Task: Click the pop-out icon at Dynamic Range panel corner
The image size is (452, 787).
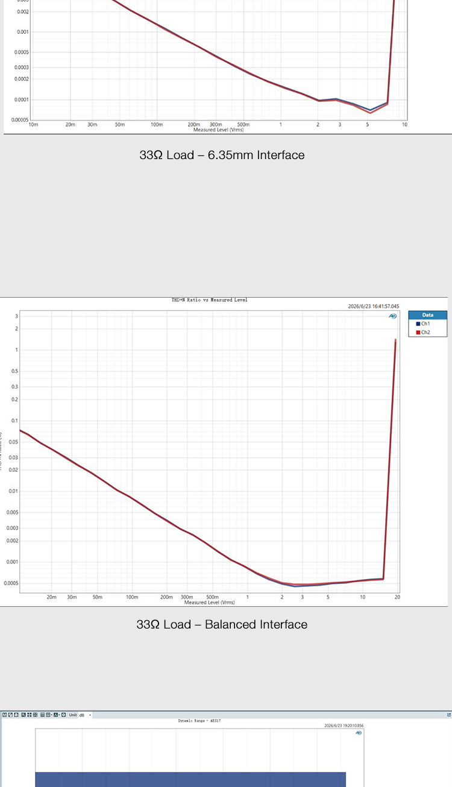Action: click(449, 715)
